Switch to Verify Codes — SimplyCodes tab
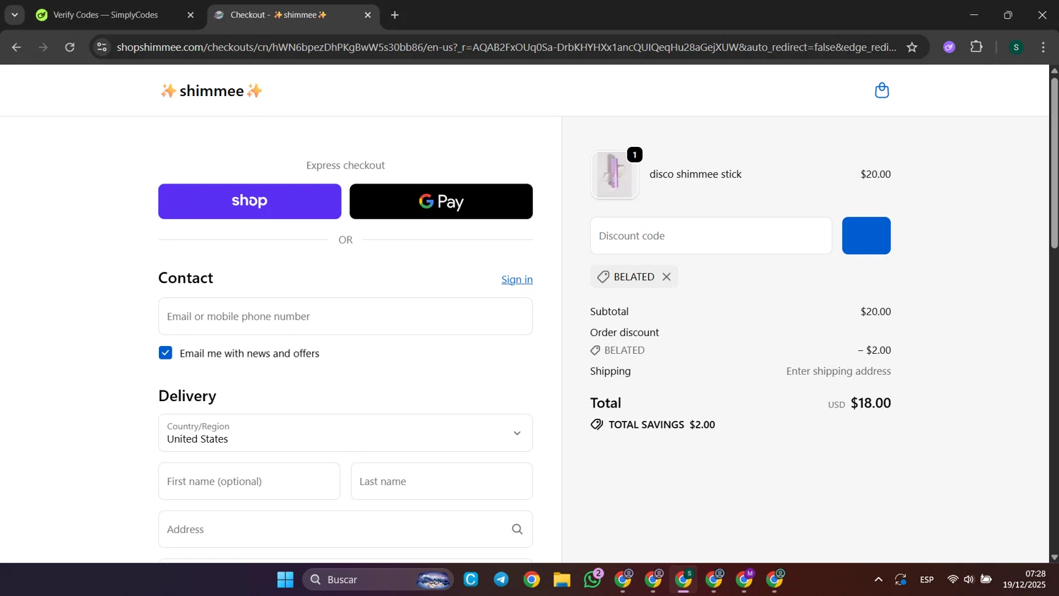This screenshot has width=1059, height=596. click(x=106, y=15)
